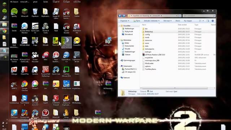Select Skrivebord in navigation pane
231x130 pixels.
point(128,34)
